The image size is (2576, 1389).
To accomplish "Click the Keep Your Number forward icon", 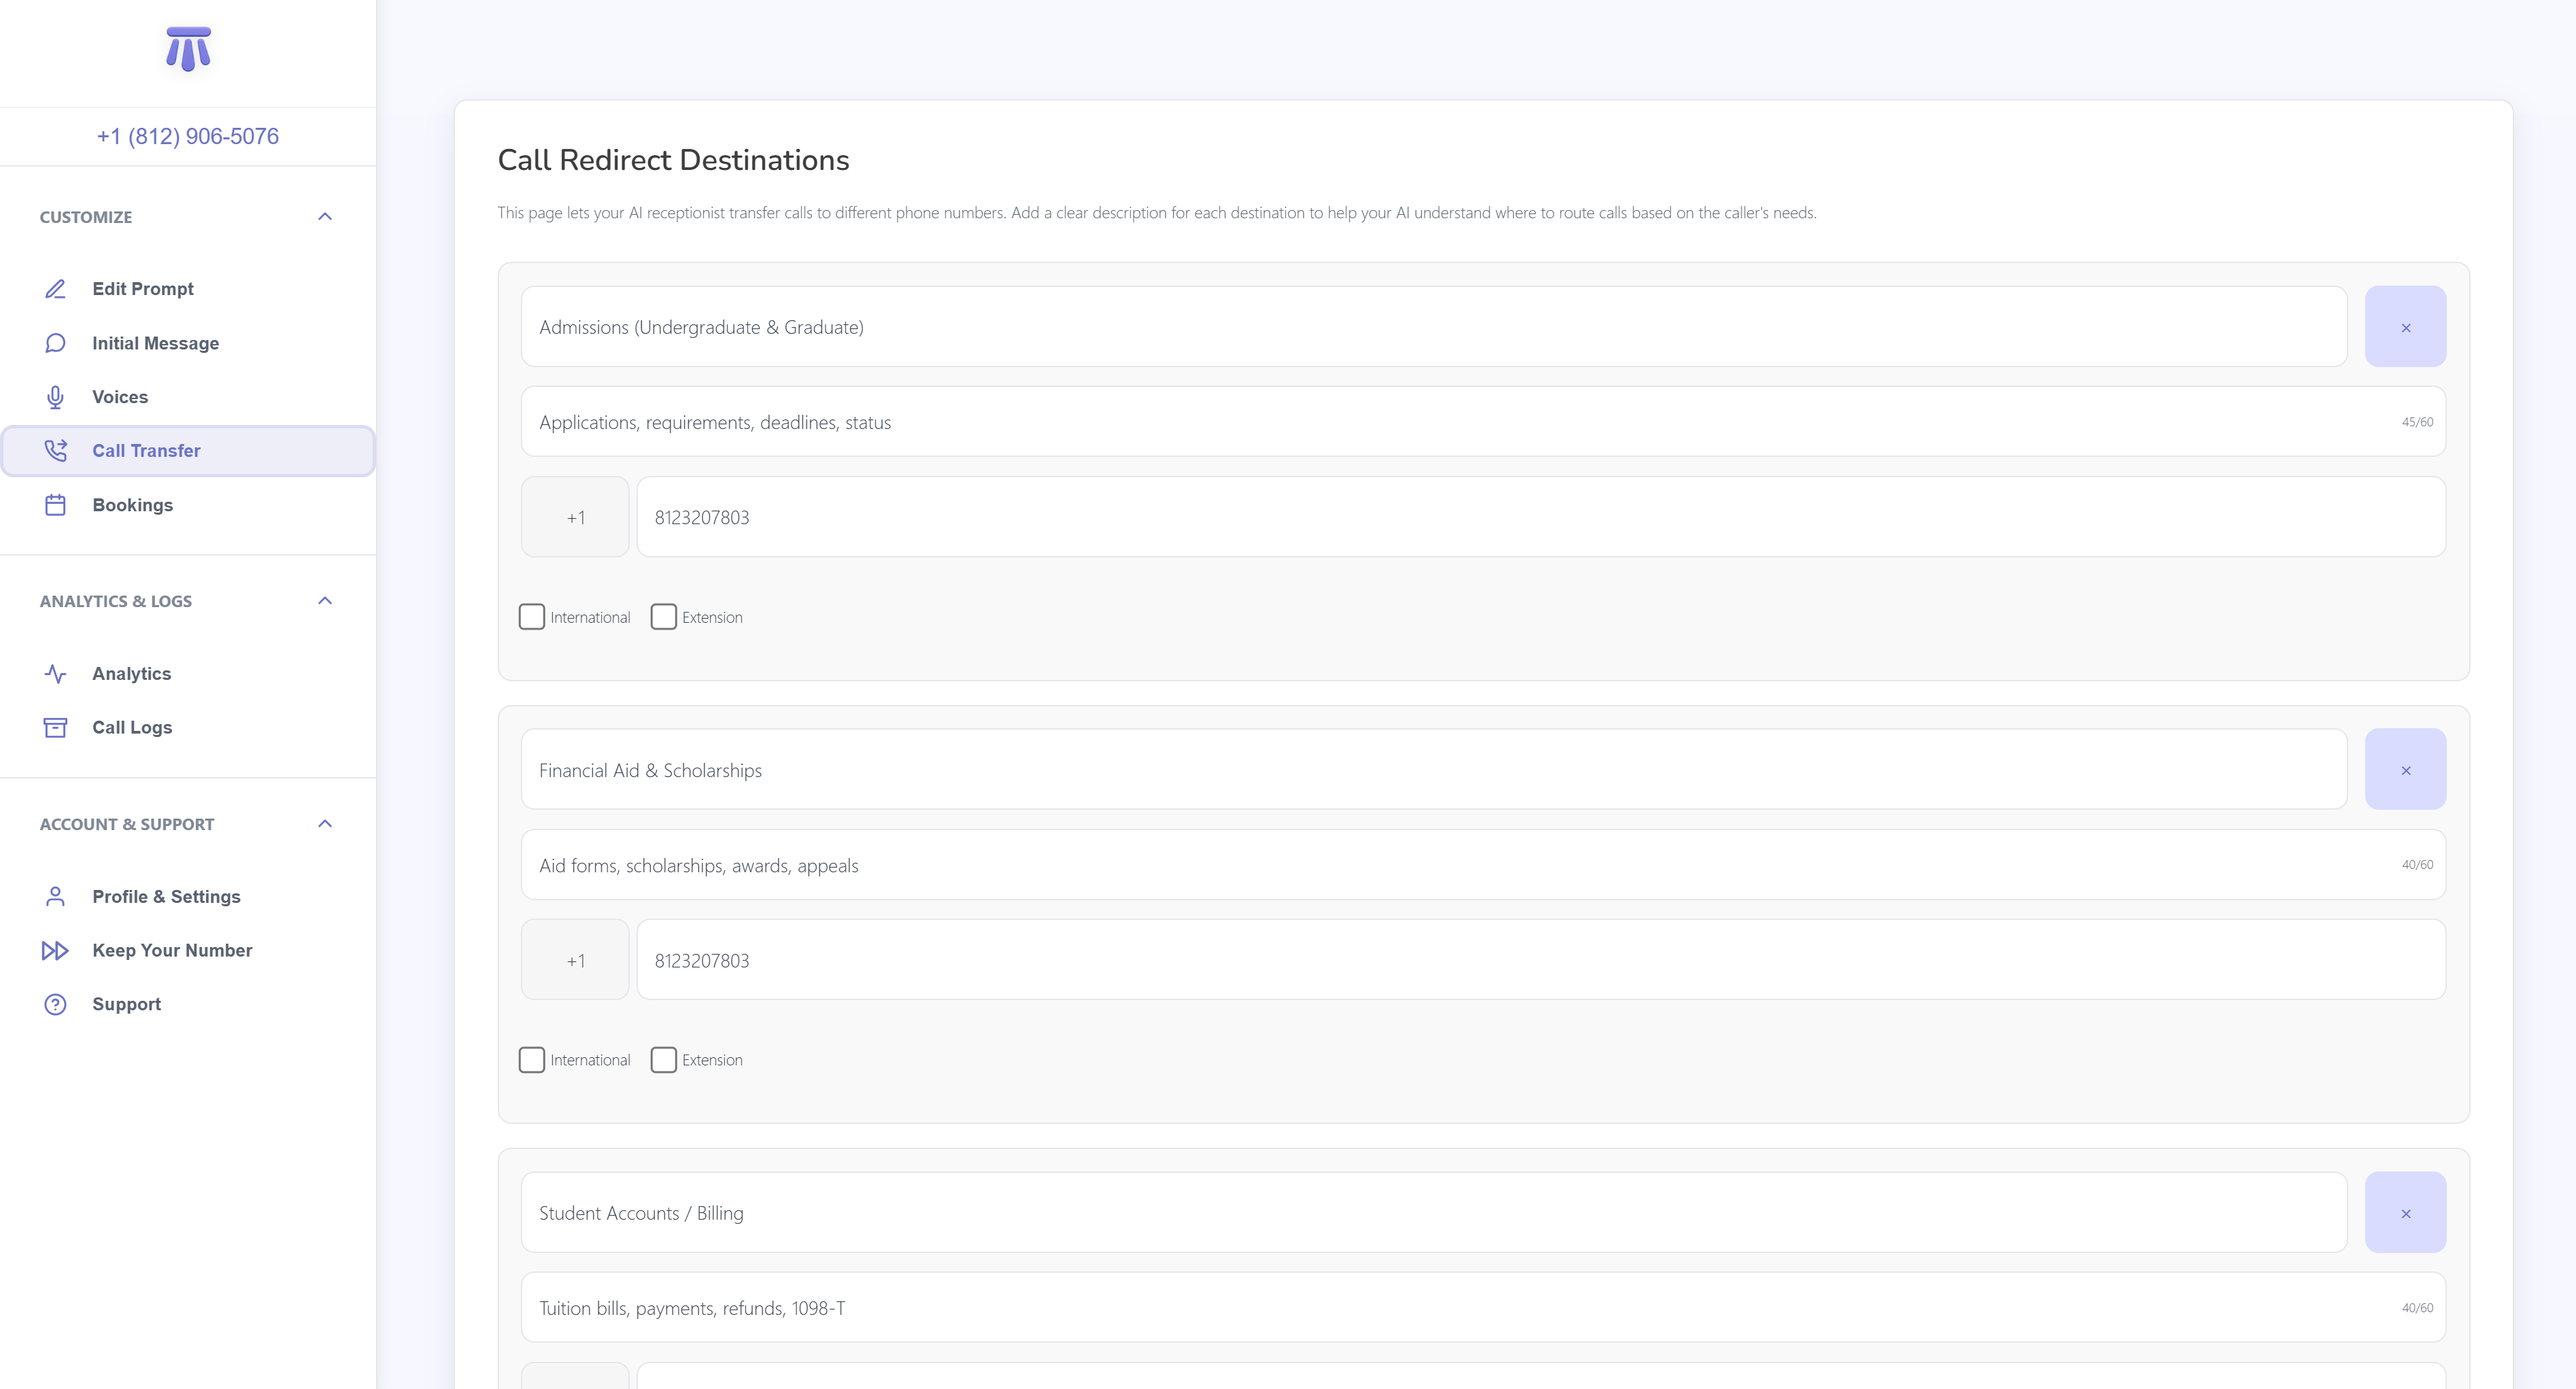I will click(55, 951).
